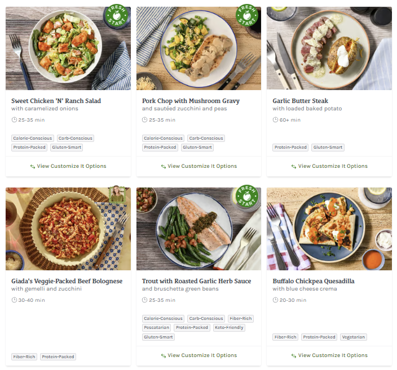The width and height of the screenshot is (397, 370).
Task: Open the Buffalo Chickpea Quesadilla photo
Action: point(329,229)
